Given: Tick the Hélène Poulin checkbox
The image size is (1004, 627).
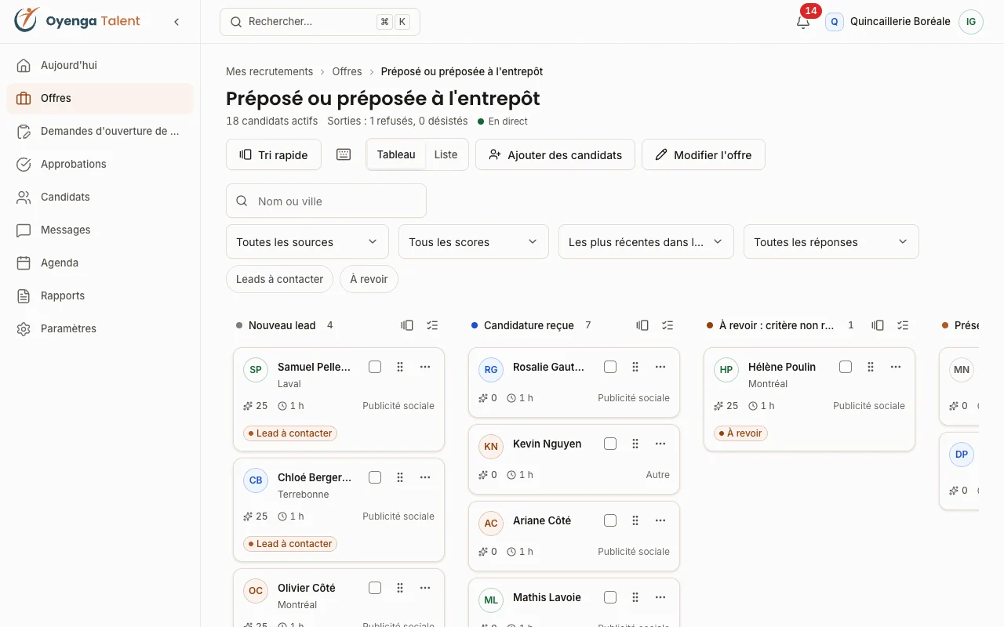Looking at the screenshot, I should click(846, 367).
